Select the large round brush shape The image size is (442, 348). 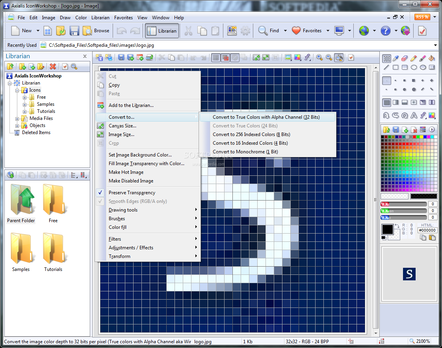coord(414,90)
